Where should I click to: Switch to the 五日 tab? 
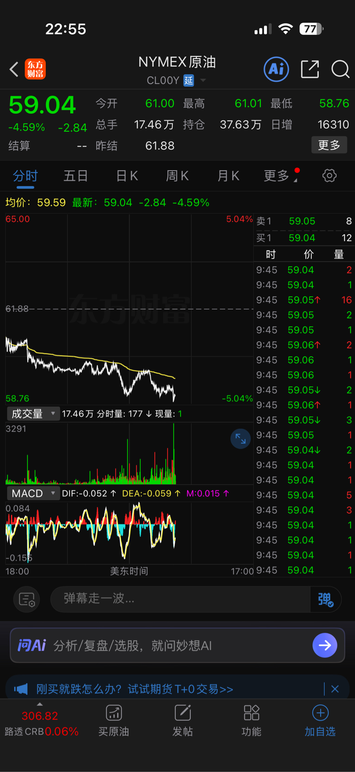pyautogui.click(x=76, y=176)
